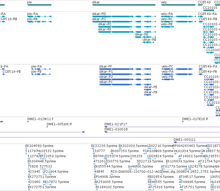
Task: Select the dikar gene span bar
Action: click(124, 5)
